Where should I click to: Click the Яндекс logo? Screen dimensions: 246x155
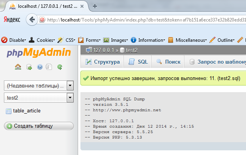tap(12, 20)
